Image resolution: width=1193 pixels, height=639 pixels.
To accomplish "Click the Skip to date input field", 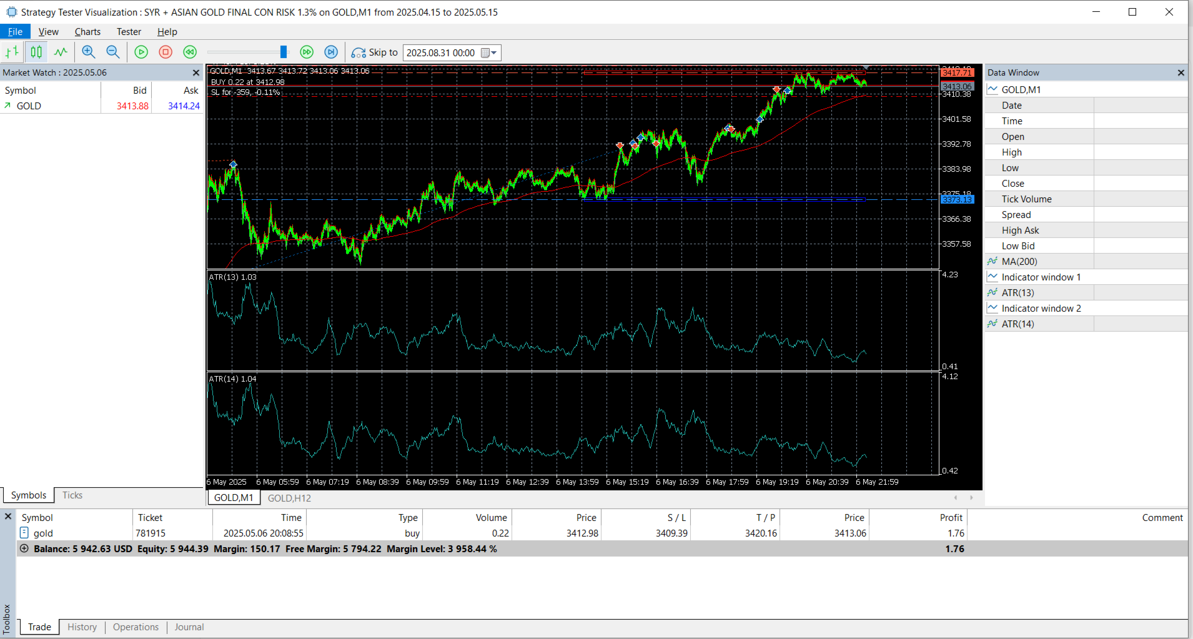I will (441, 53).
